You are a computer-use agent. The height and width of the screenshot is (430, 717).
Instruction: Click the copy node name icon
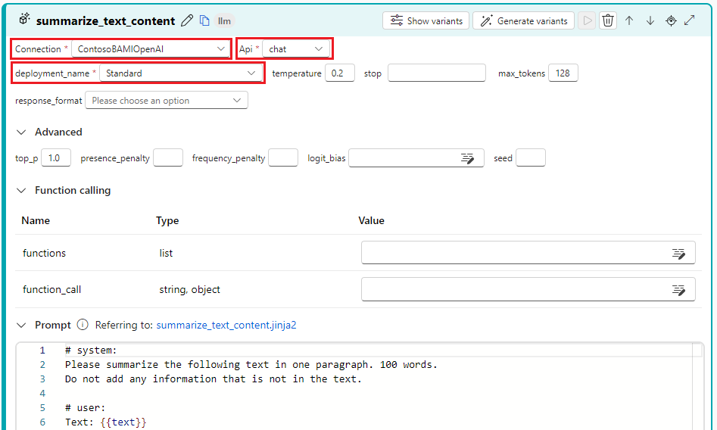pos(204,20)
